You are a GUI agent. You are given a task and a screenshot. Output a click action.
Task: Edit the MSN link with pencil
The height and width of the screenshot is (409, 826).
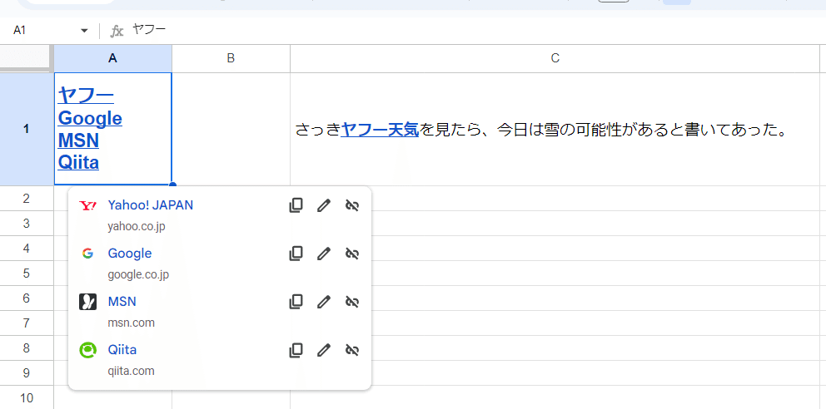click(323, 302)
